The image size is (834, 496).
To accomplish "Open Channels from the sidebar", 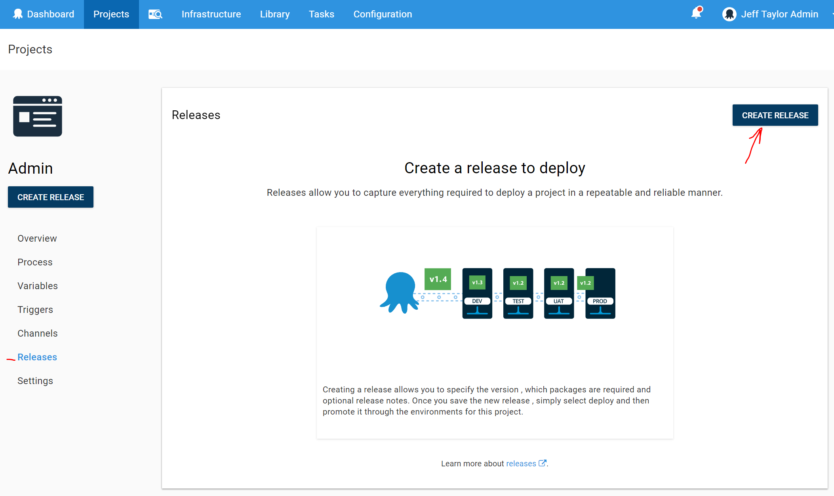I will (38, 333).
